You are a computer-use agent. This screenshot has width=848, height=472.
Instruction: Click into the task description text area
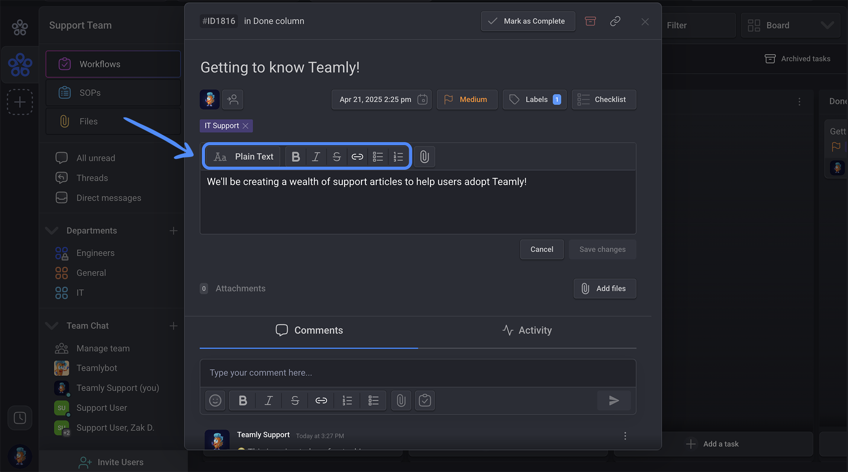418,202
